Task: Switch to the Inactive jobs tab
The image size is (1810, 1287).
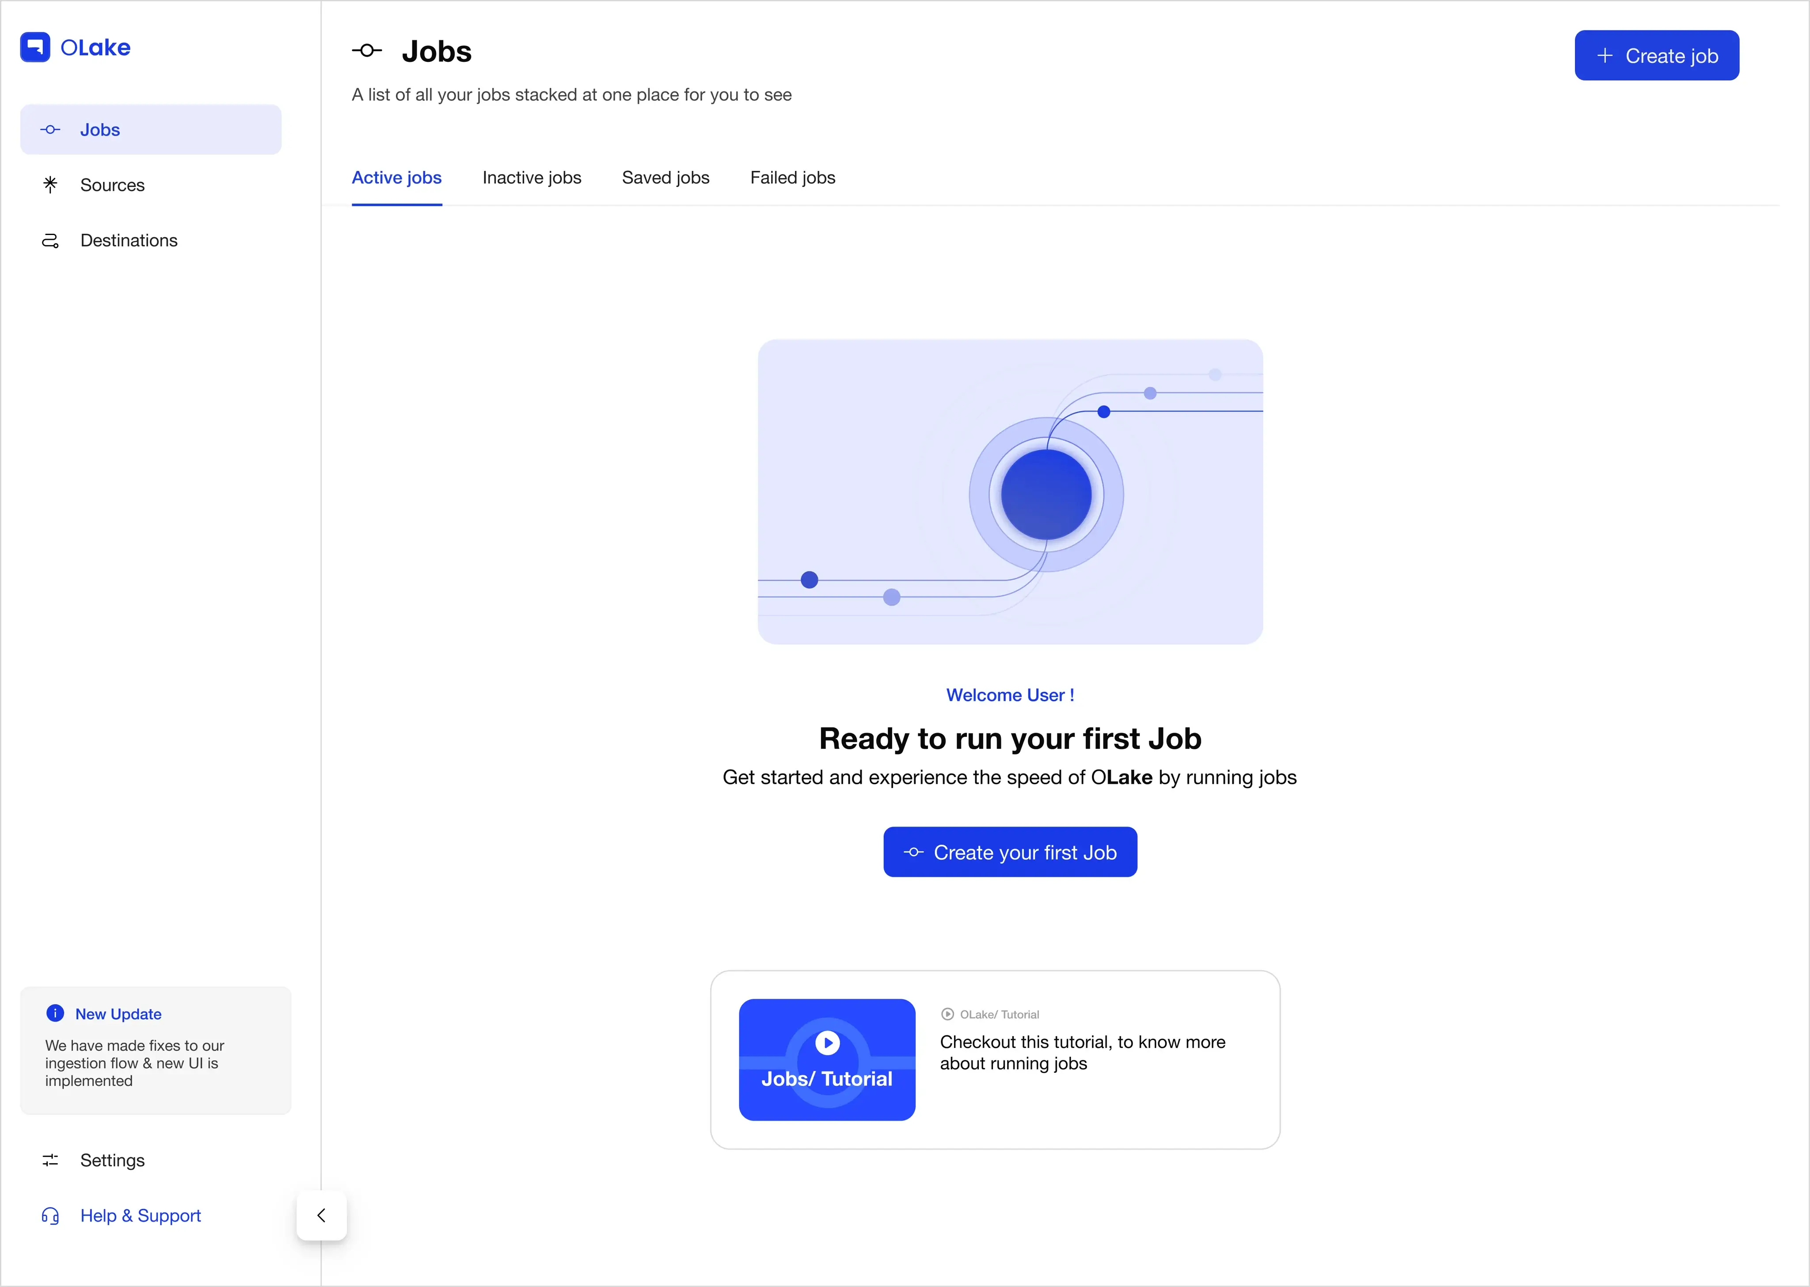Action: pos(532,178)
